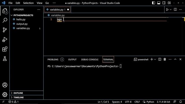Show more menu bar items ellipsis
185x104 pixels.
coord(54,3)
